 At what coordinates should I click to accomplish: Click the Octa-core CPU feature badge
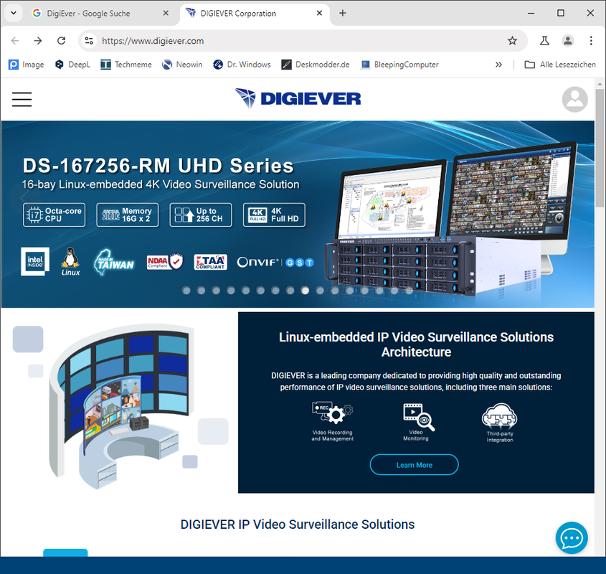point(54,215)
